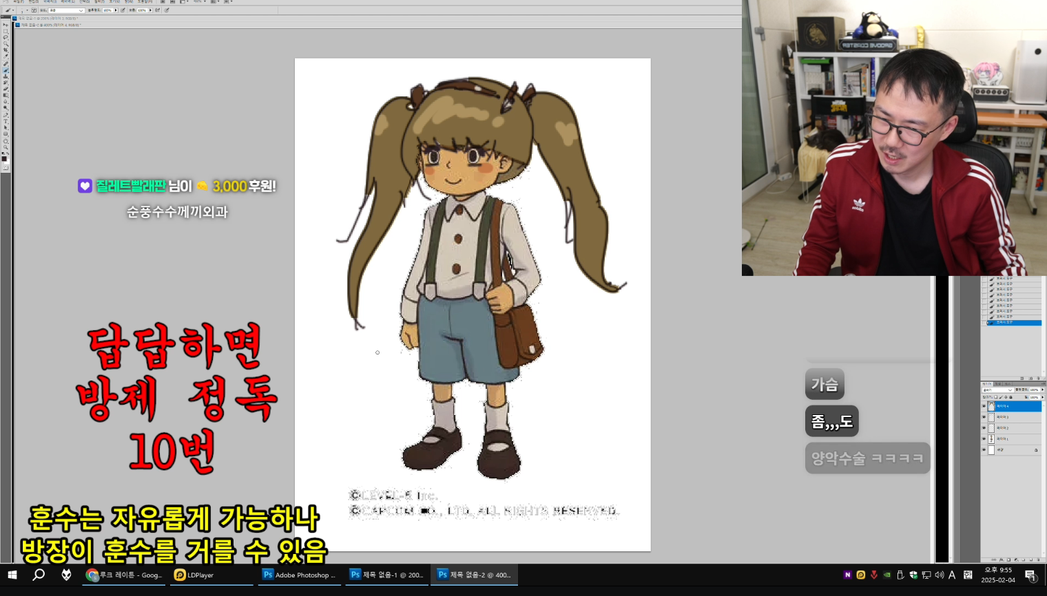Viewport: 1047px width, 596px height.
Task: Select the Quick Selection tool
Action: coord(6,44)
